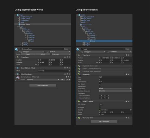Click the active Rigidbody component icon
The height and width of the screenshot is (138, 150).
79,74
